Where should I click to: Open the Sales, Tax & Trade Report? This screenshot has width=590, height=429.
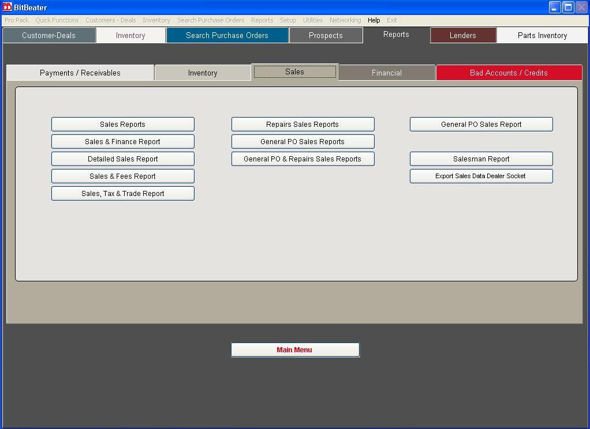122,193
